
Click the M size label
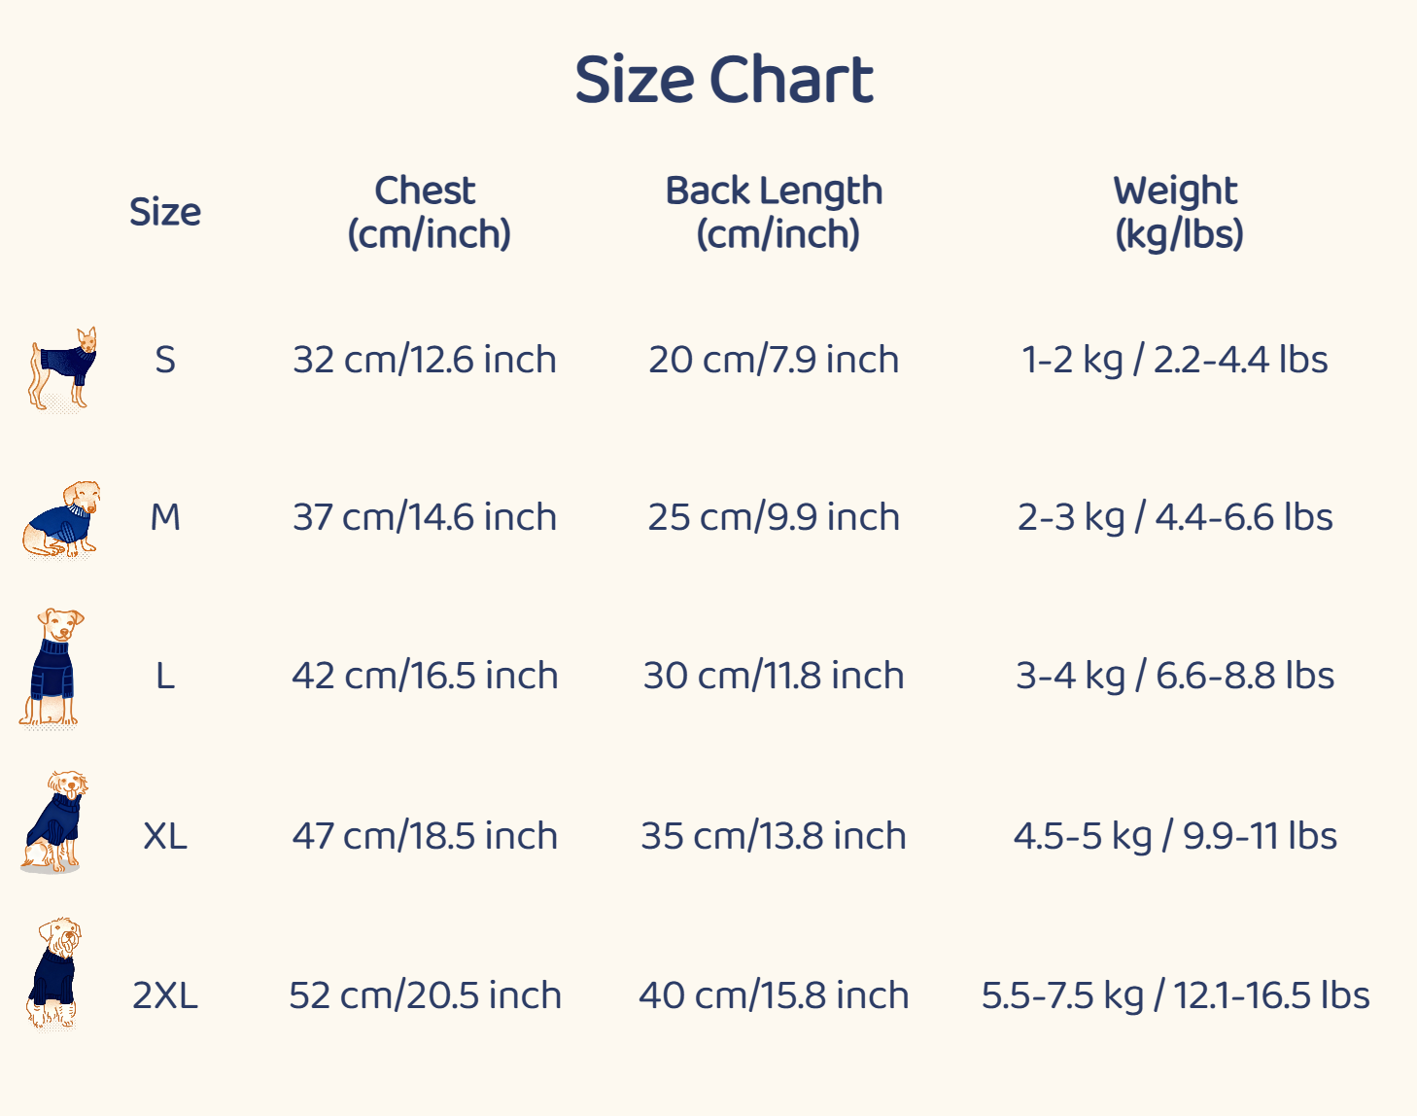165,517
